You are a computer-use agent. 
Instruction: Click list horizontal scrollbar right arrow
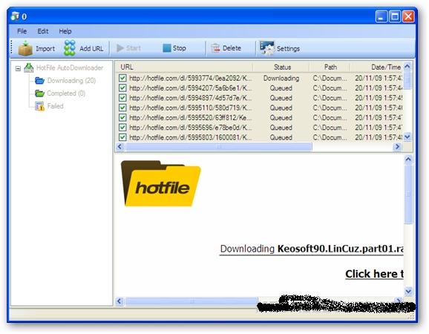pyautogui.click(x=397, y=147)
